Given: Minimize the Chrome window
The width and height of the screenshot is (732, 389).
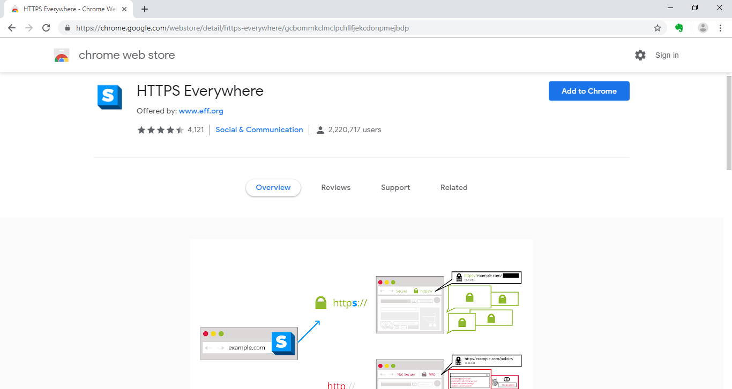Looking at the screenshot, I should tap(671, 7).
